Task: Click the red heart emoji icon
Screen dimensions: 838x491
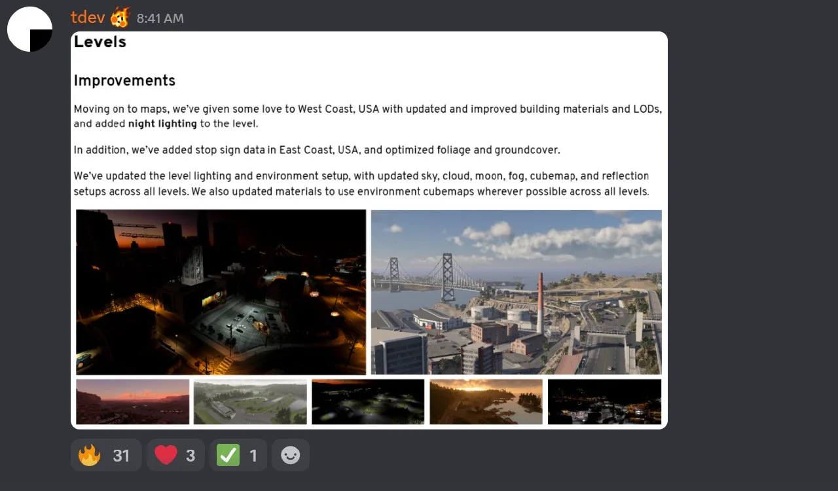Action: pos(166,455)
